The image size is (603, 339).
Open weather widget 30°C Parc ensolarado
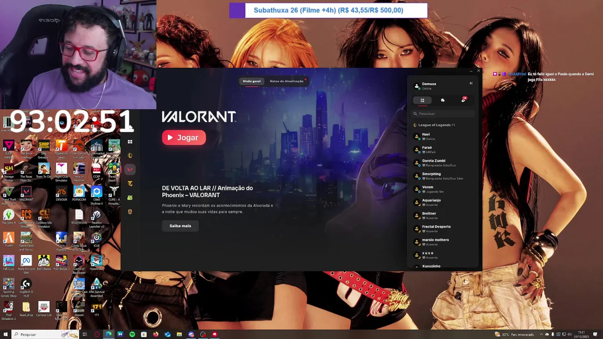point(514,334)
